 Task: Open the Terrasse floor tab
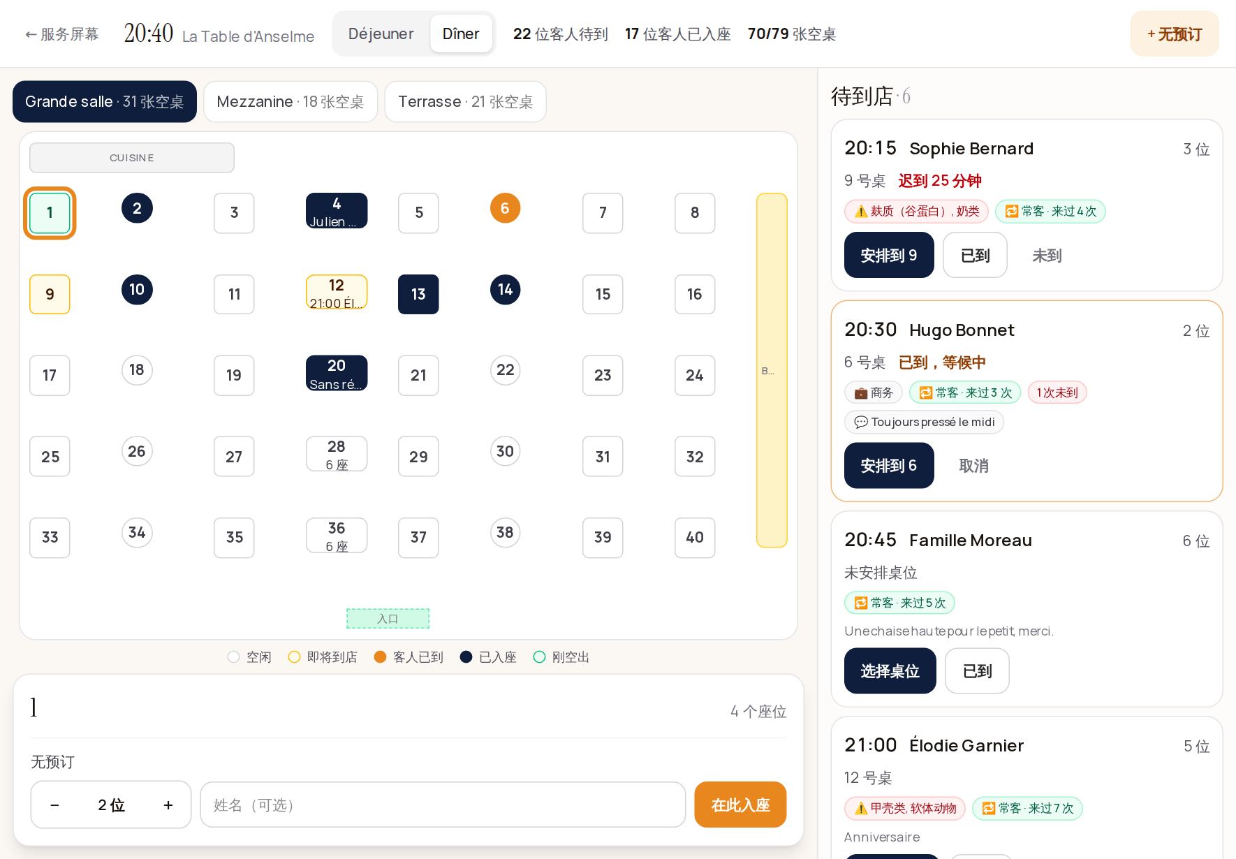tap(465, 102)
